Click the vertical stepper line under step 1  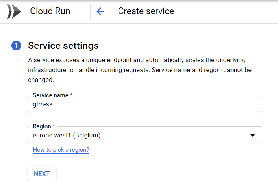pos(16,118)
